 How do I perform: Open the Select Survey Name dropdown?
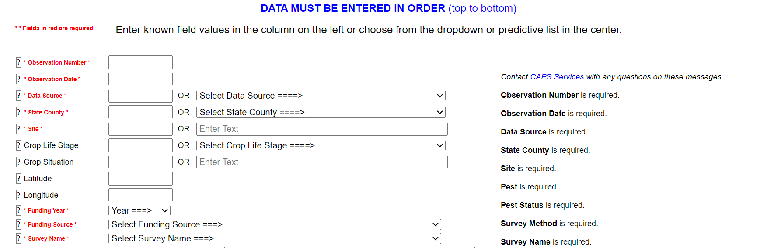click(275, 238)
